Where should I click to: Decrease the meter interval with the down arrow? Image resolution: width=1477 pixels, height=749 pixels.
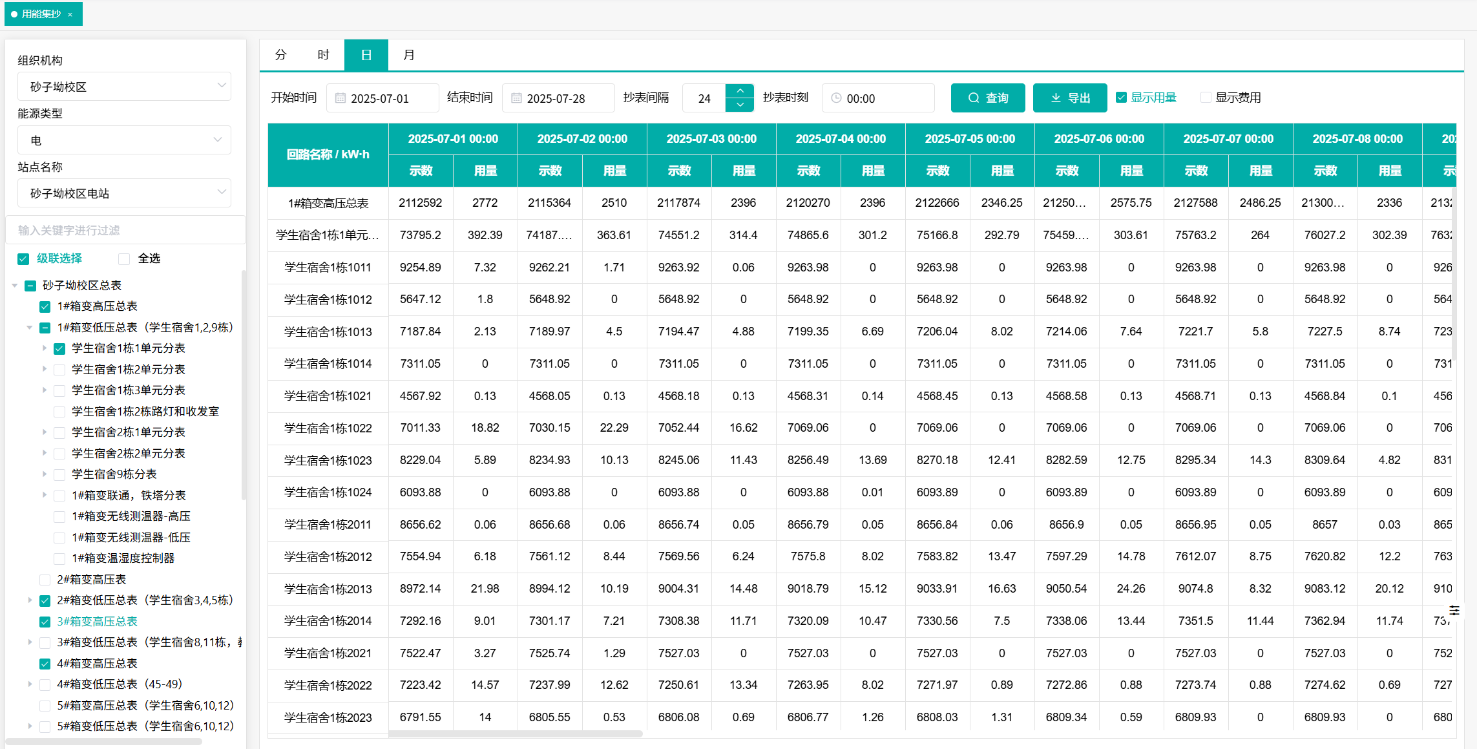click(x=740, y=105)
